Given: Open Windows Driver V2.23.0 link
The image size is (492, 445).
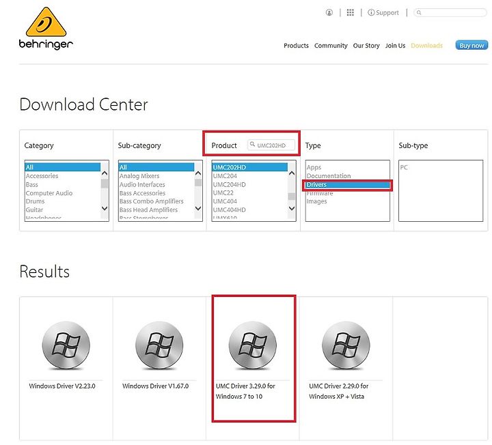Looking at the screenshot, I should [61, 386].
